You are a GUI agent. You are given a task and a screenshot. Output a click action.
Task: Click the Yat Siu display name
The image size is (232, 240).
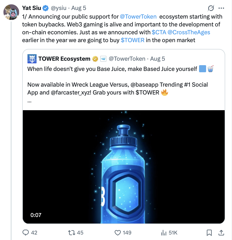(31, 8)
